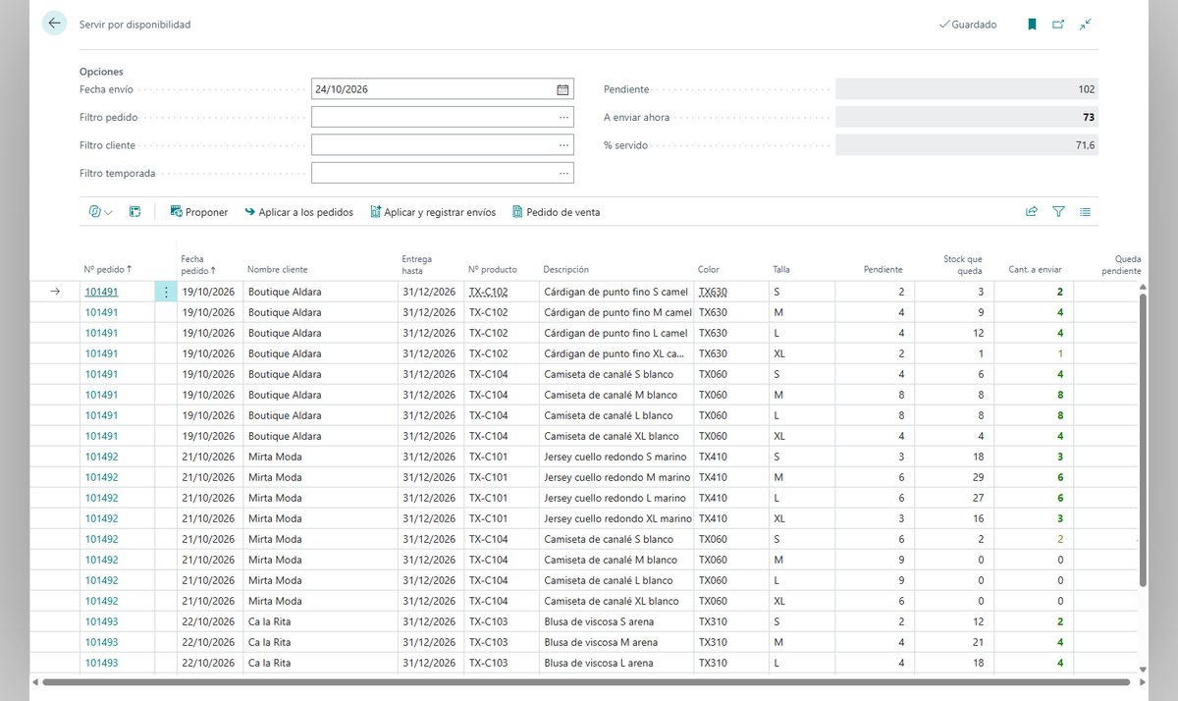Open Pedido de venta

[x=556, y=212]
